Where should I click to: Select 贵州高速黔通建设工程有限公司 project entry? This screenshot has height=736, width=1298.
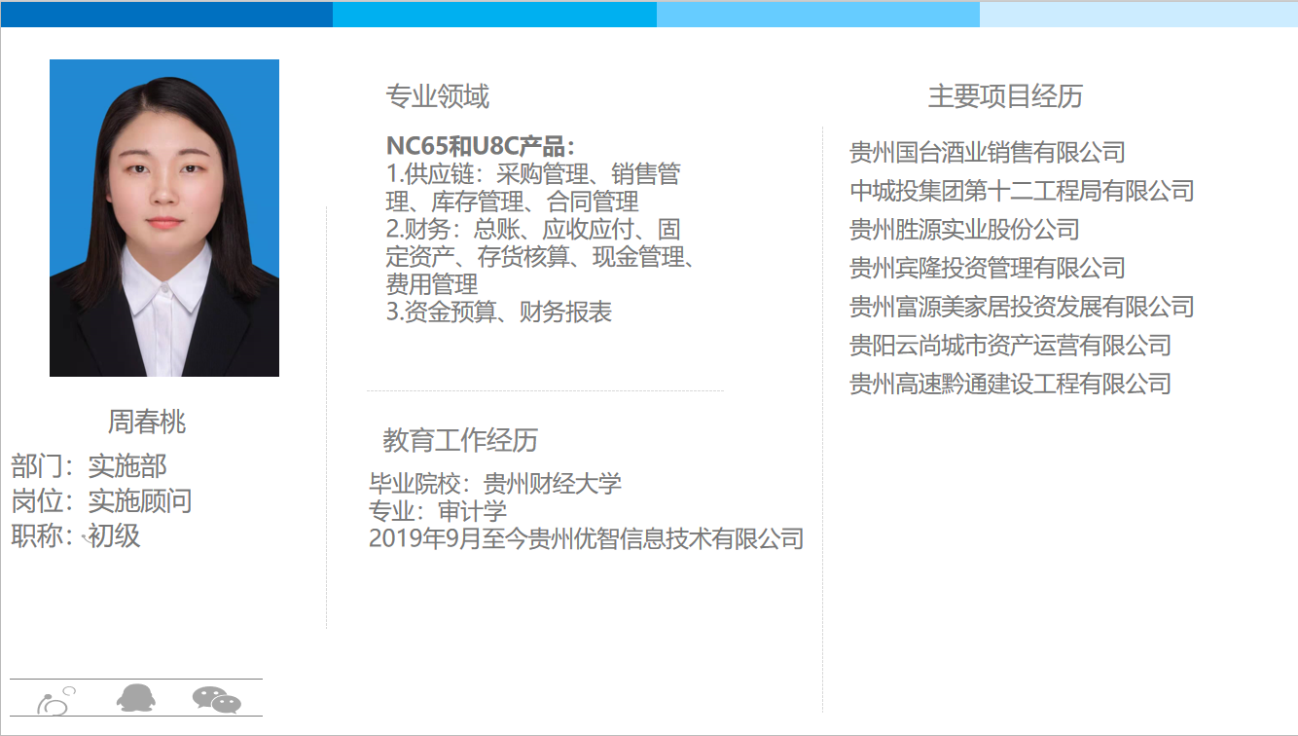pyautogui.click(x=1010, y=384)
